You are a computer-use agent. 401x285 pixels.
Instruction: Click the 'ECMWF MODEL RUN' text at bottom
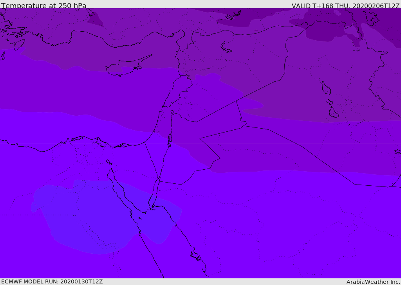coord(52,281)
